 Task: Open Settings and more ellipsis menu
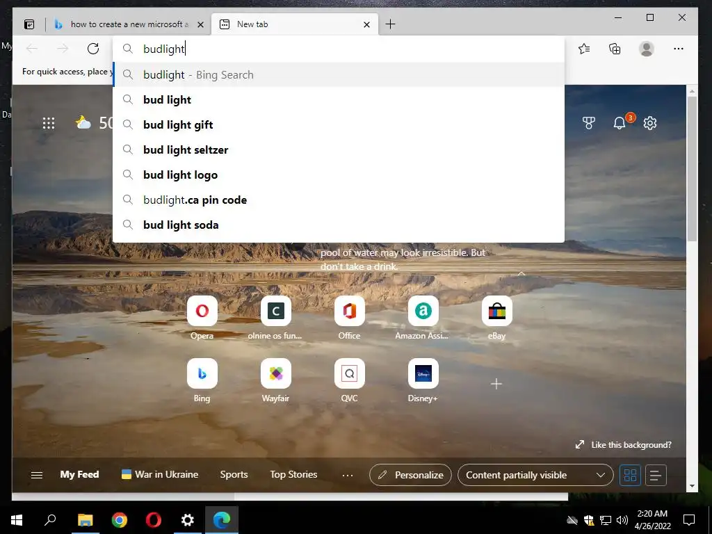679,49
